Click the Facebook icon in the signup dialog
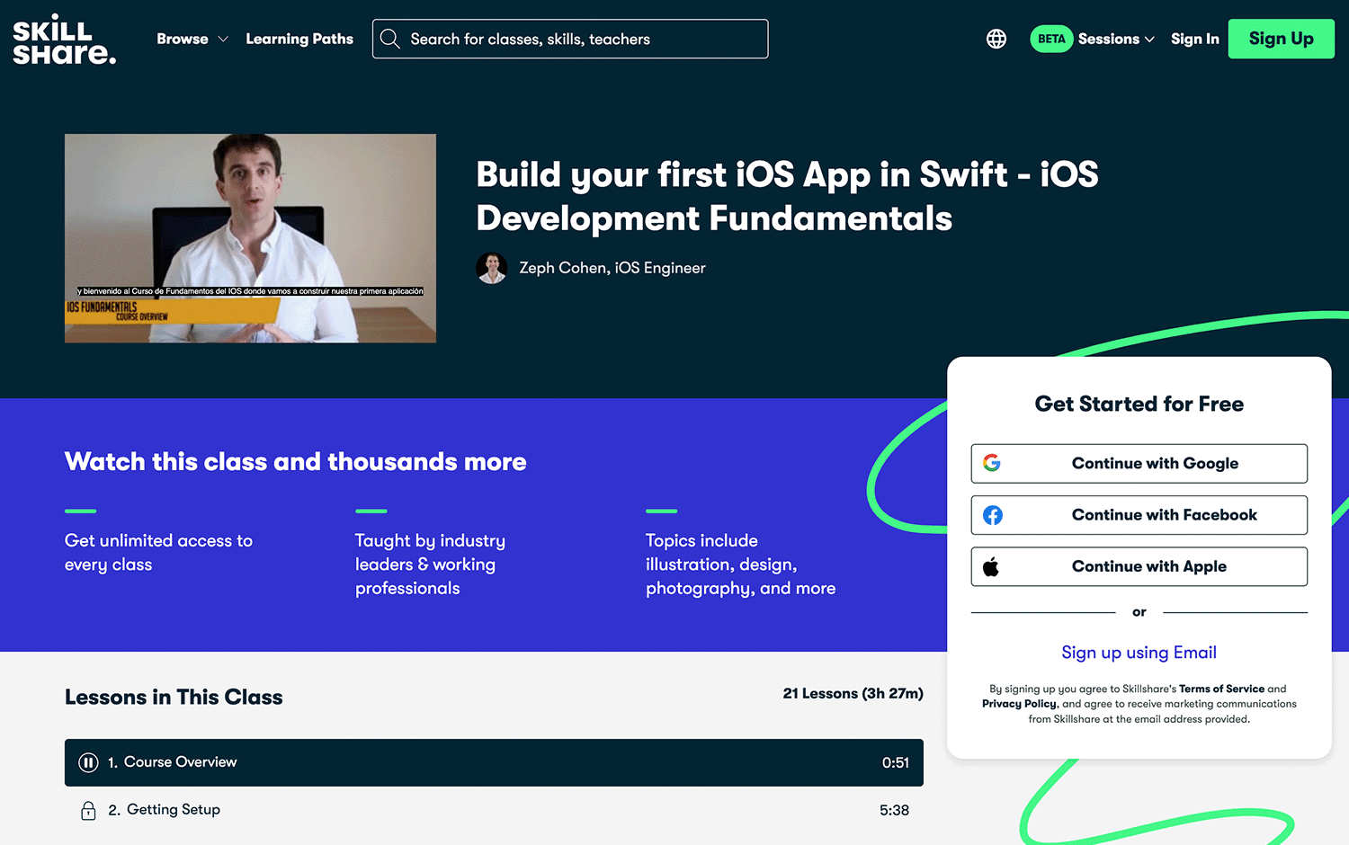 993,515
